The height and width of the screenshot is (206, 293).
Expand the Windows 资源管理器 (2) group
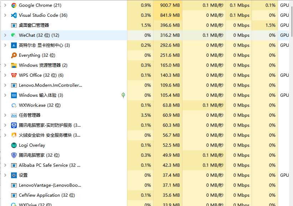(5, 65)
